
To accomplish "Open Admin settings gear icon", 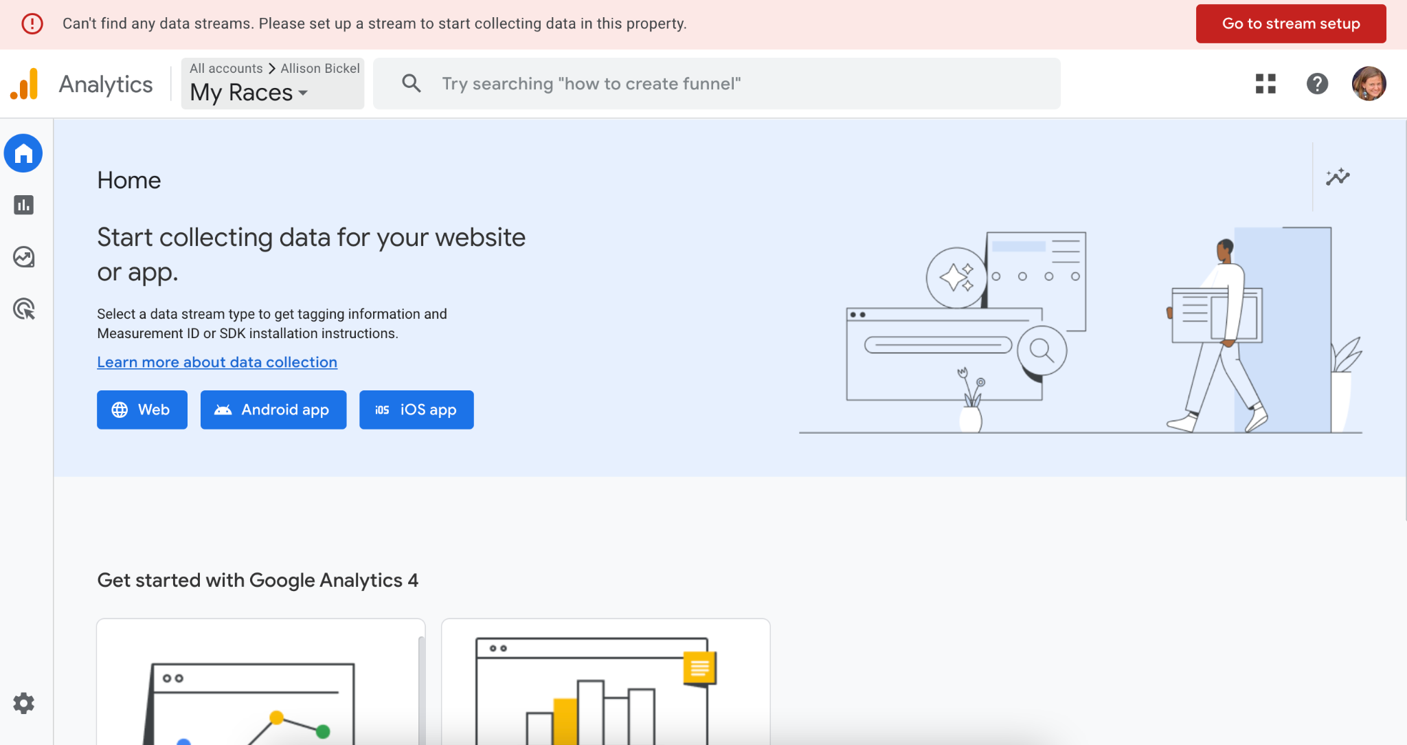I will tap(23, 703).
